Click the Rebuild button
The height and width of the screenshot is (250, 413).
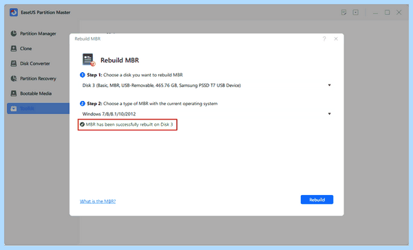tap(317, 200)
